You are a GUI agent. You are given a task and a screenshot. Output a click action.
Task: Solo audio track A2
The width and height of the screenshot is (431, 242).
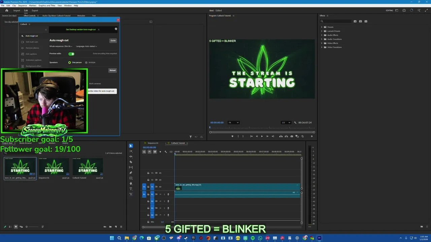click(164, 201)
